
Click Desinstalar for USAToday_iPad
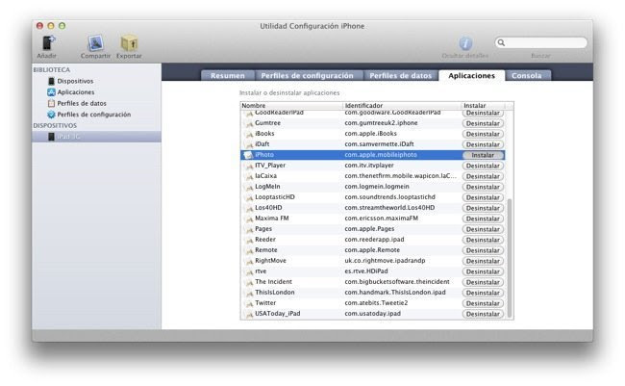(483, 314)
